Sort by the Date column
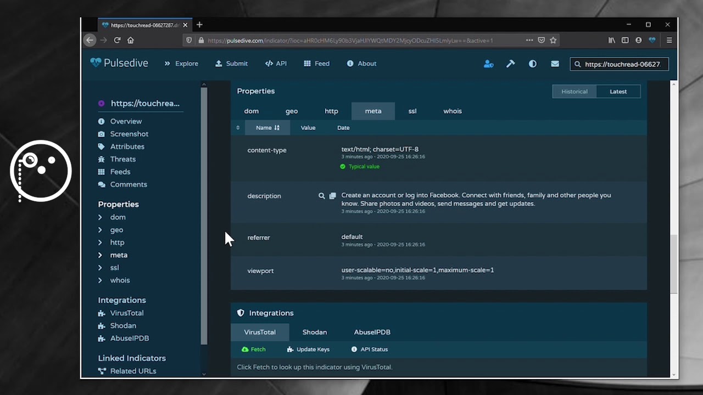Viewport: 703px width, 395px height. tap(343, 128)
